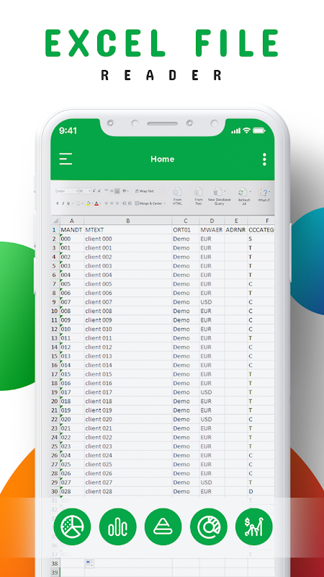Tap the donut chart icon
The height and width of the screenshot is (577, 324).
click(x=209, y=527)
